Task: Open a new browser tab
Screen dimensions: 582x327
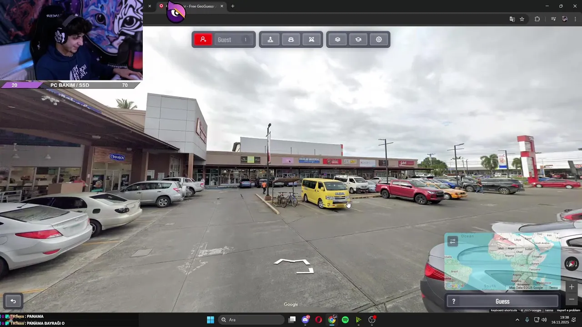Action: (x=233, y=6)
